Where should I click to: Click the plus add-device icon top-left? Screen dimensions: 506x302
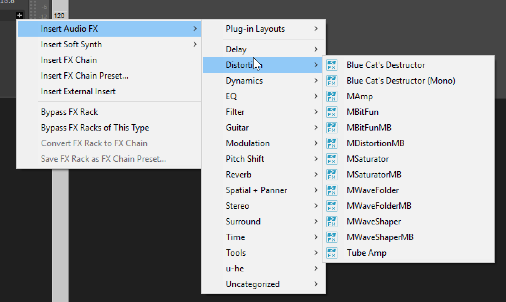pyautogui.click(x=20, y=15)
